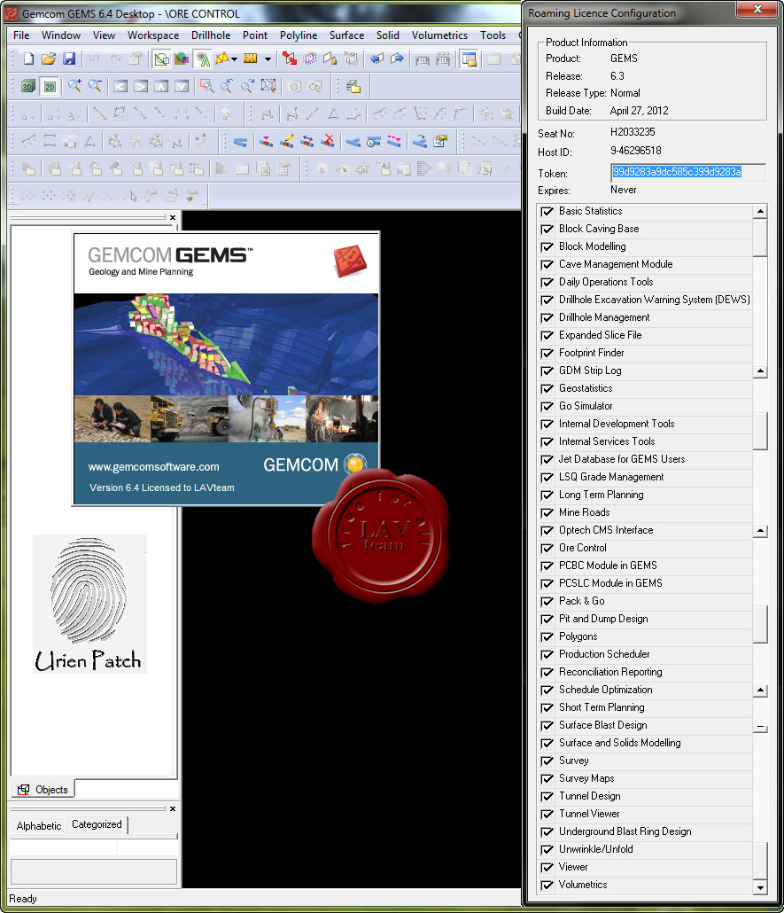Save with the blue floppy disk icon
784x913 pixels.
click(x=69, y=59)
